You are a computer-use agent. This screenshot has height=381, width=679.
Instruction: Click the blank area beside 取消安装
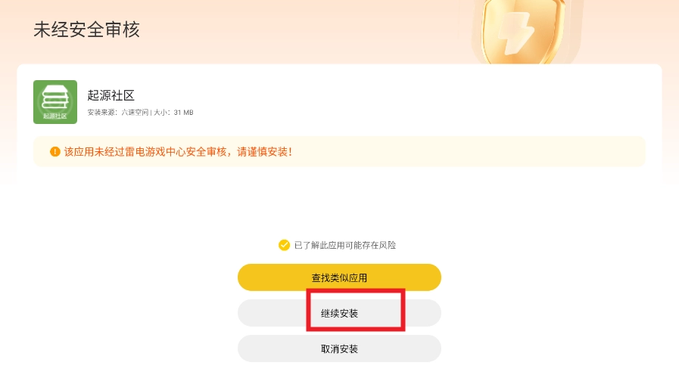point(545,348)
